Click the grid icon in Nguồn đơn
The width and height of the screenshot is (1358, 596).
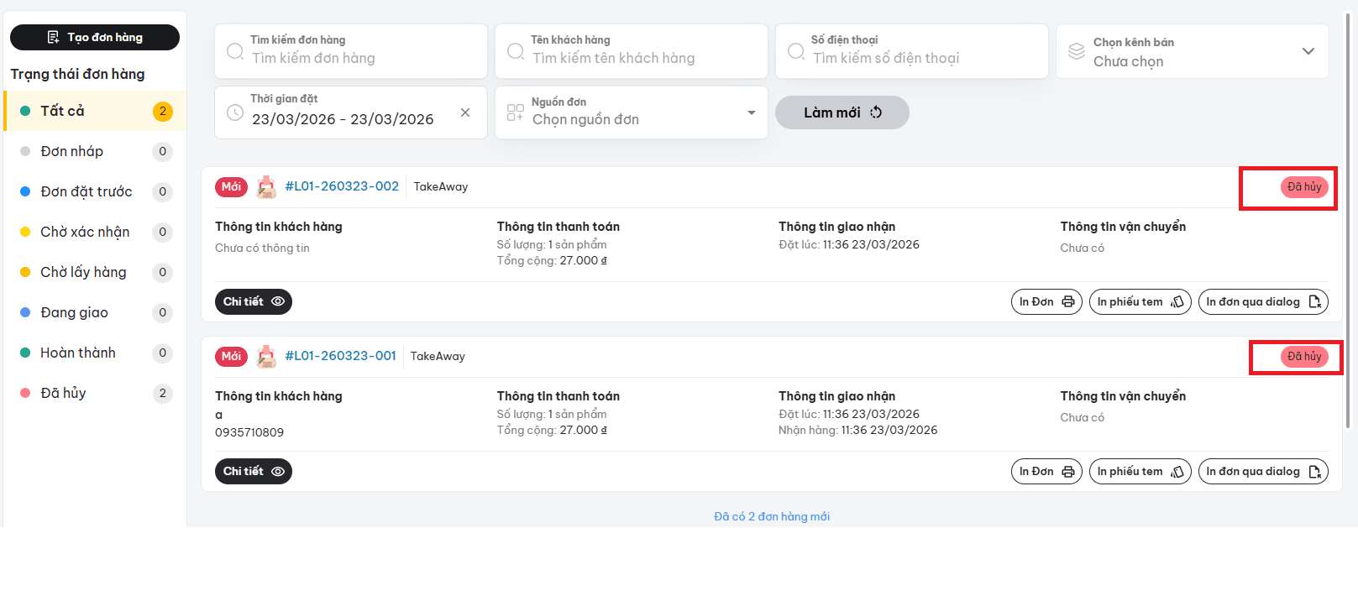516,112
